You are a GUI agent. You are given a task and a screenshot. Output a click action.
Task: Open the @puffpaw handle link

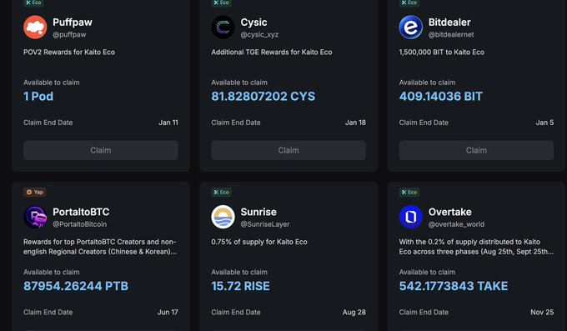69,35
